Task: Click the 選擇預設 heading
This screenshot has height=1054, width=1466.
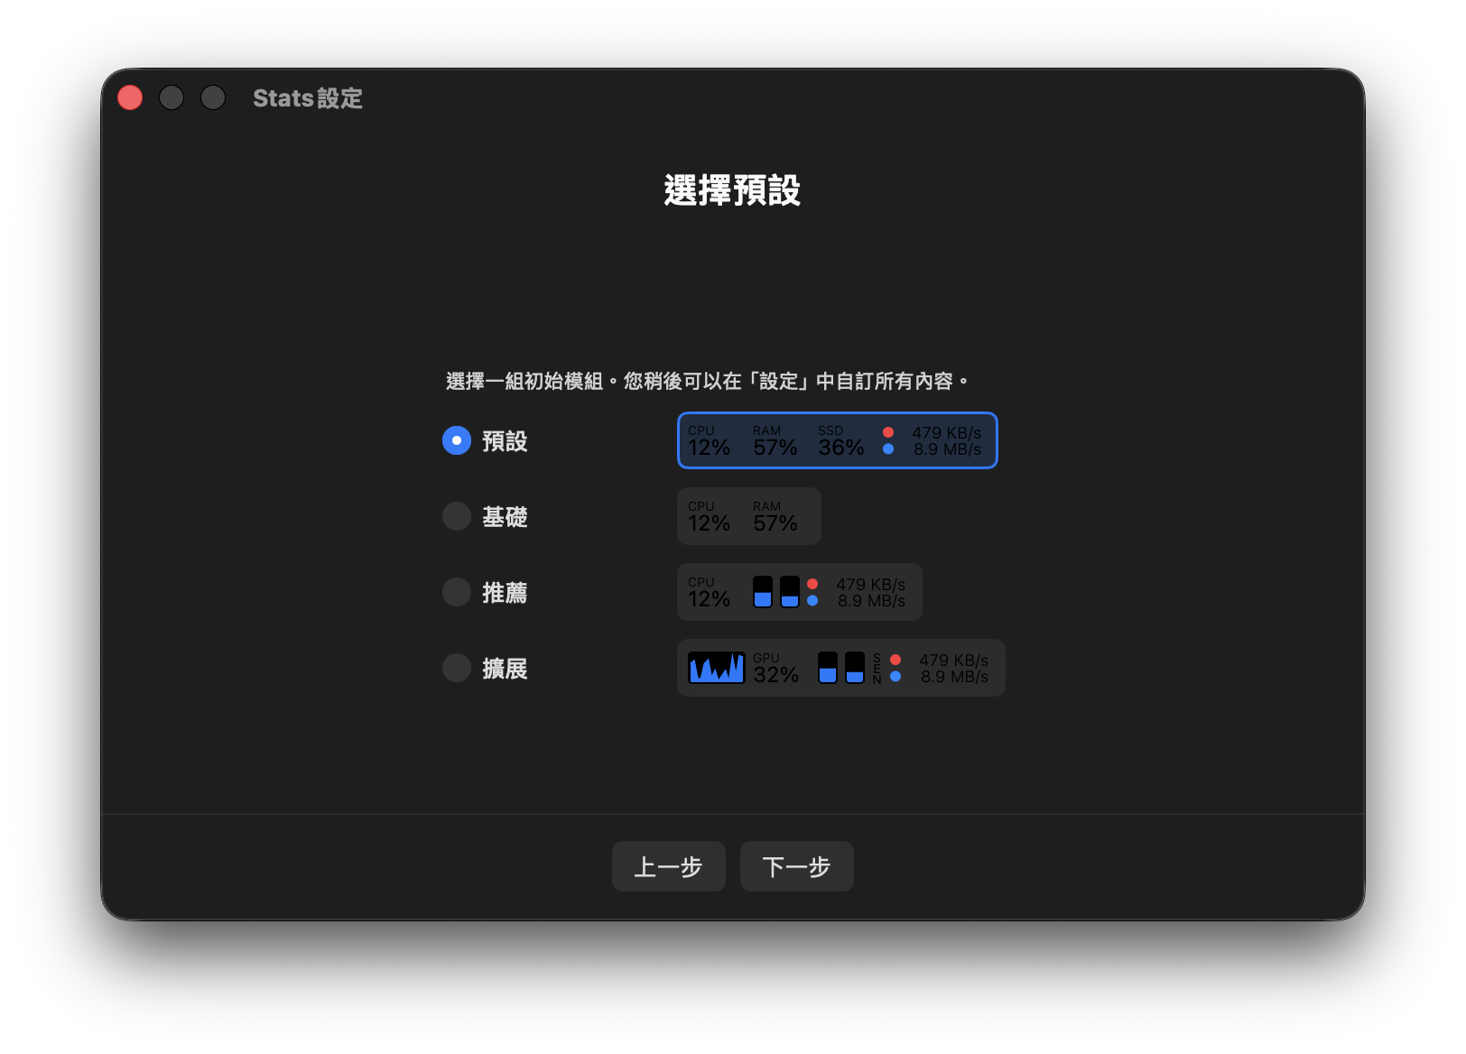Action: point(732,190)
